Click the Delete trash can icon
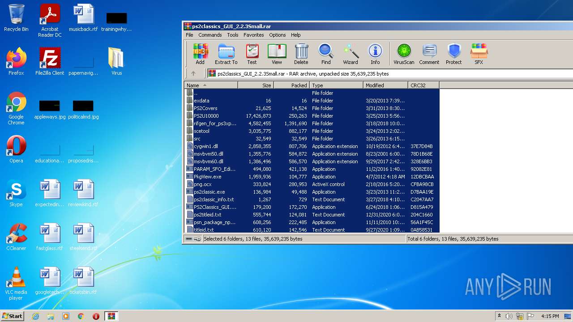This screenshot has height=322, width=573. pyautogui.click(x=301, y=54)
